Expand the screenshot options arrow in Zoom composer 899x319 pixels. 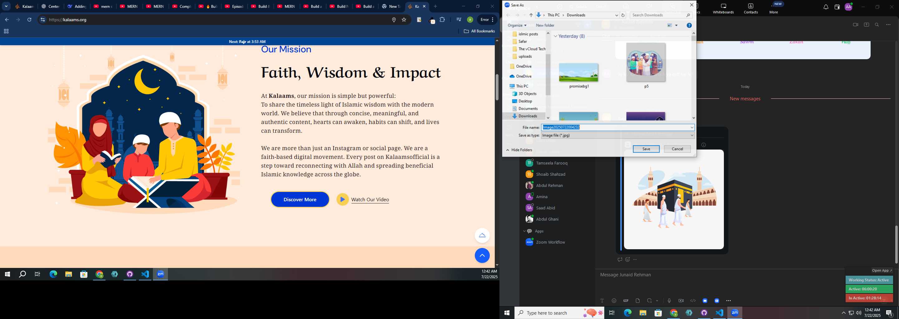click(x=657, y=301)
